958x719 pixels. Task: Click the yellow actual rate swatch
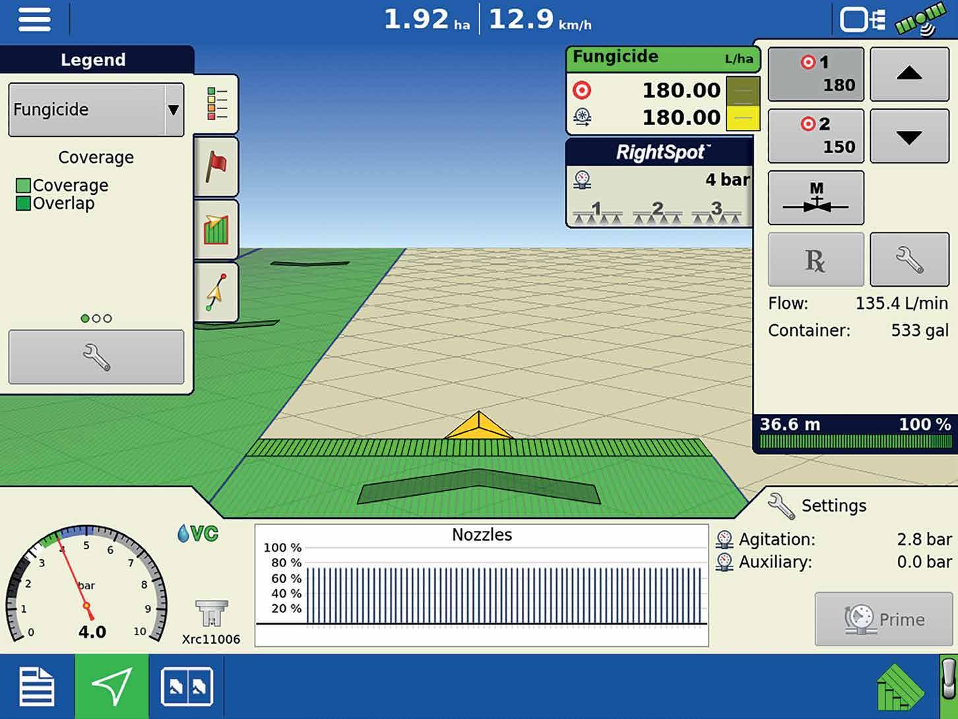[743, 118]
